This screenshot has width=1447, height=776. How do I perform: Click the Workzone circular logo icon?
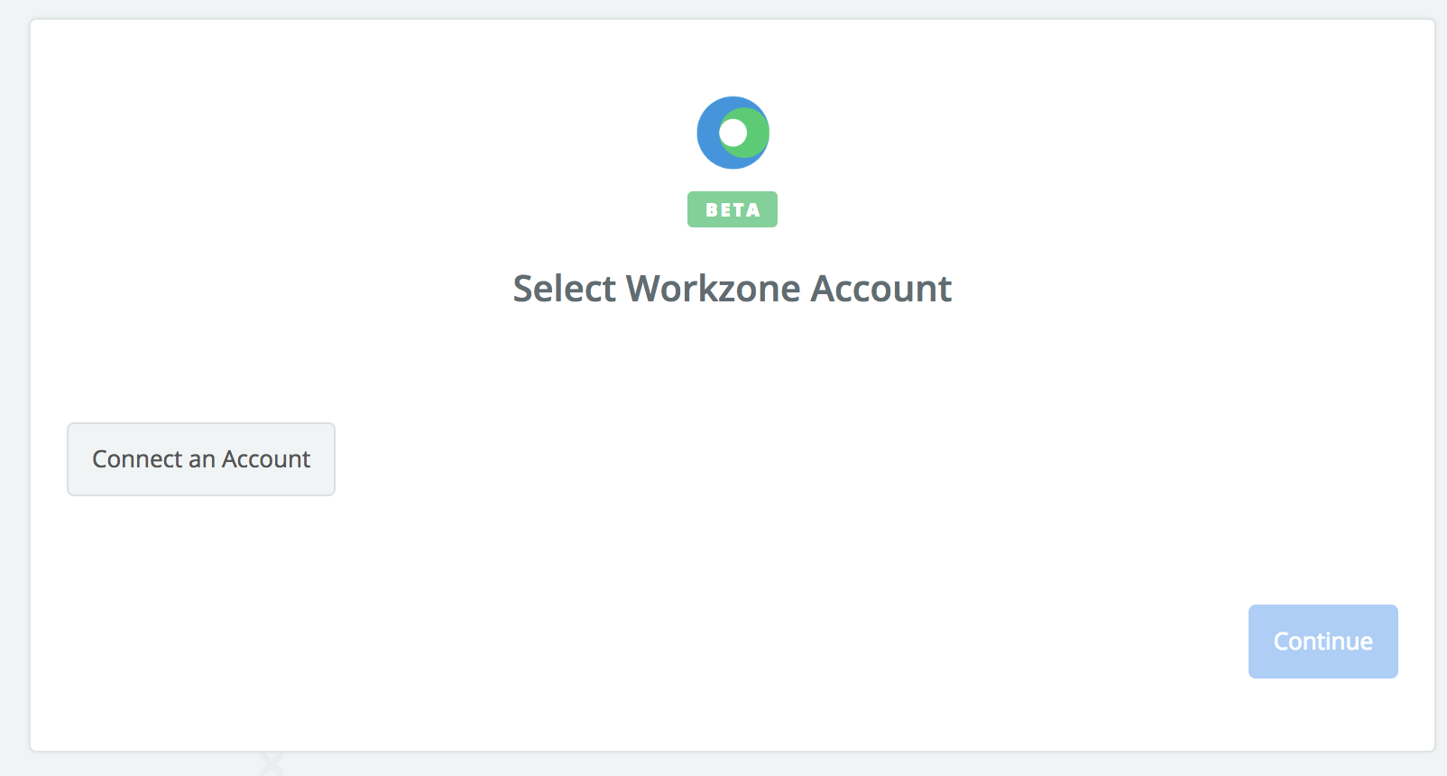click(x=733, y=133)
